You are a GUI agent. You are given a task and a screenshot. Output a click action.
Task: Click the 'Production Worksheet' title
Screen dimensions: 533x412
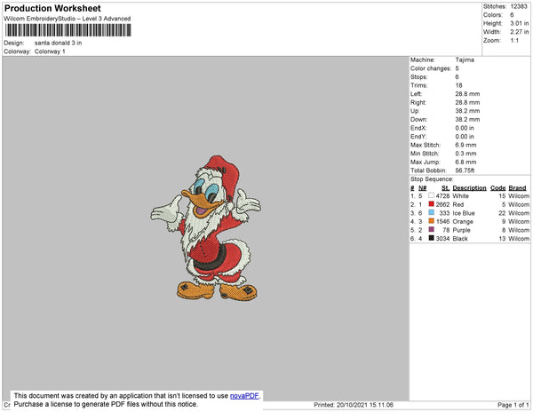pyautogui.click(x=52, y=8)
